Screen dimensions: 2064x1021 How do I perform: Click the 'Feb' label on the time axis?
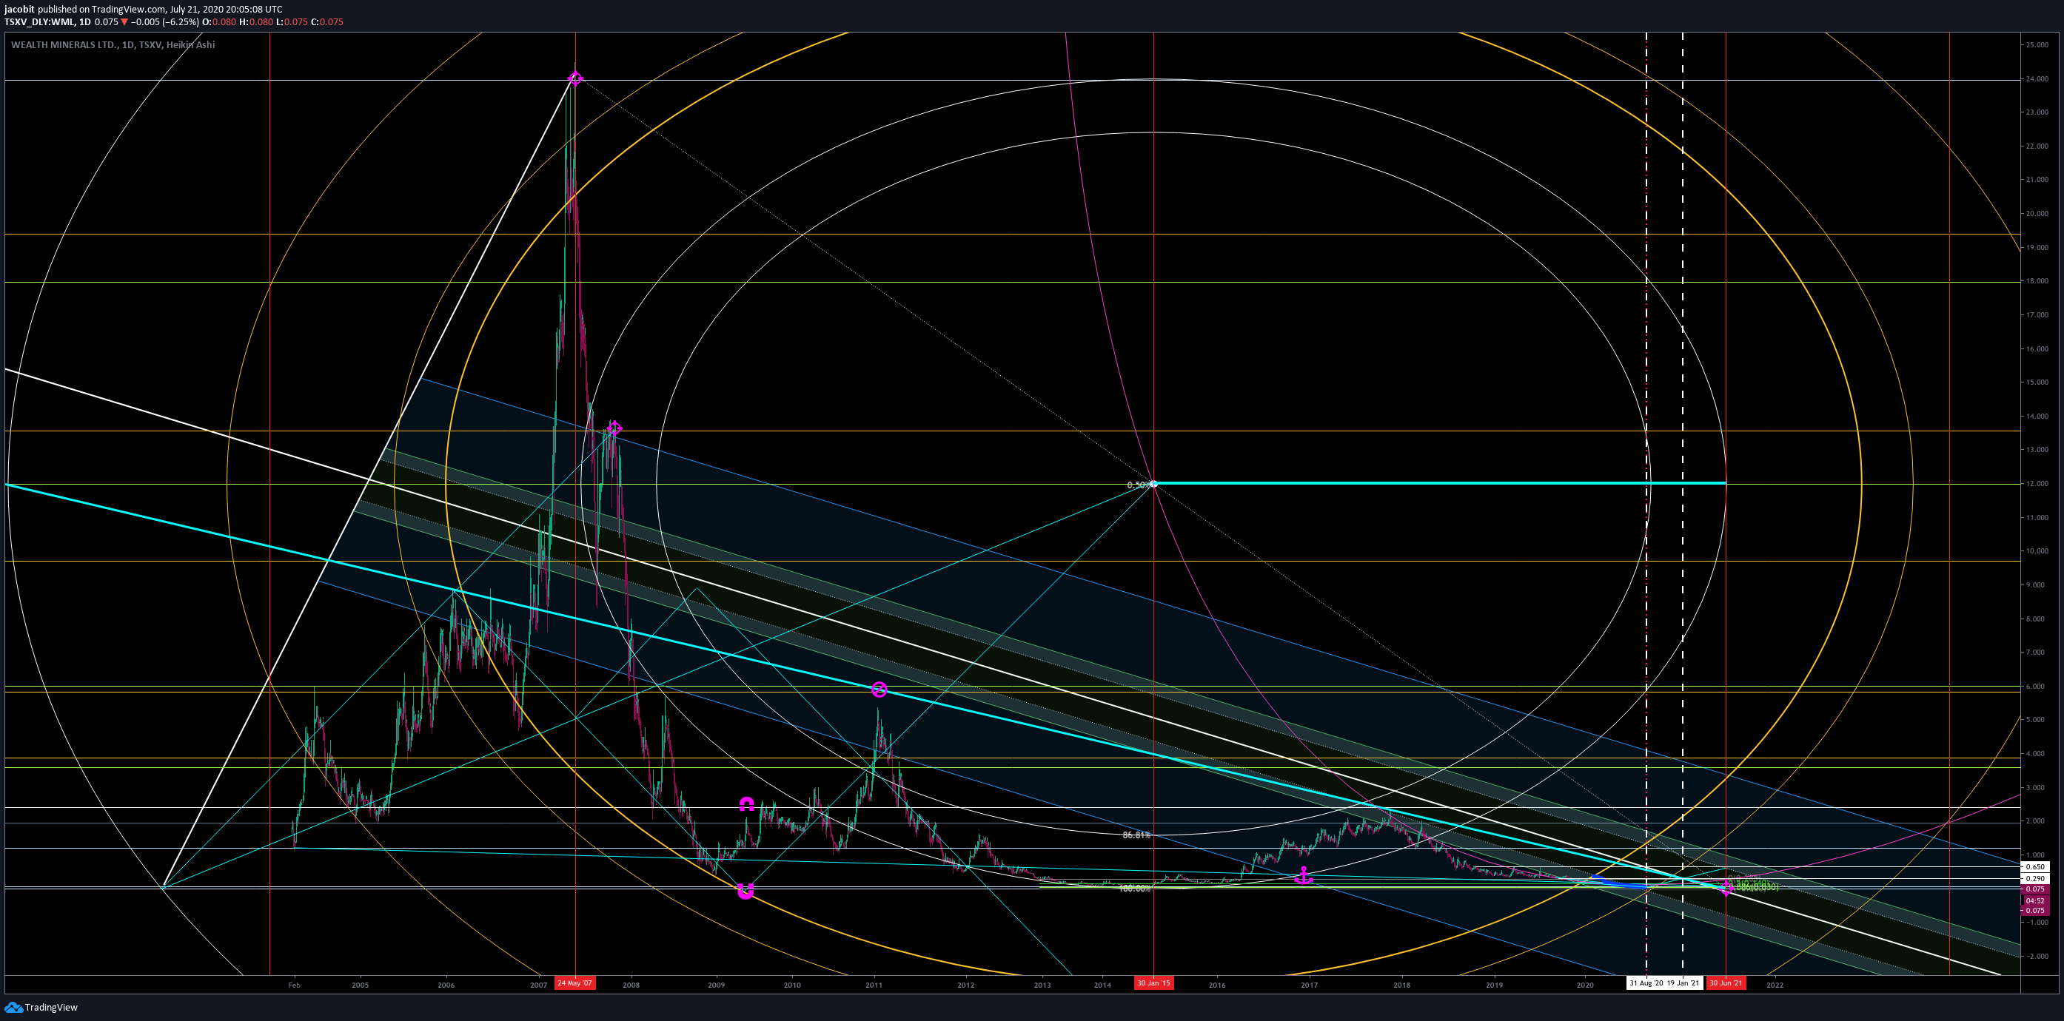294,985
